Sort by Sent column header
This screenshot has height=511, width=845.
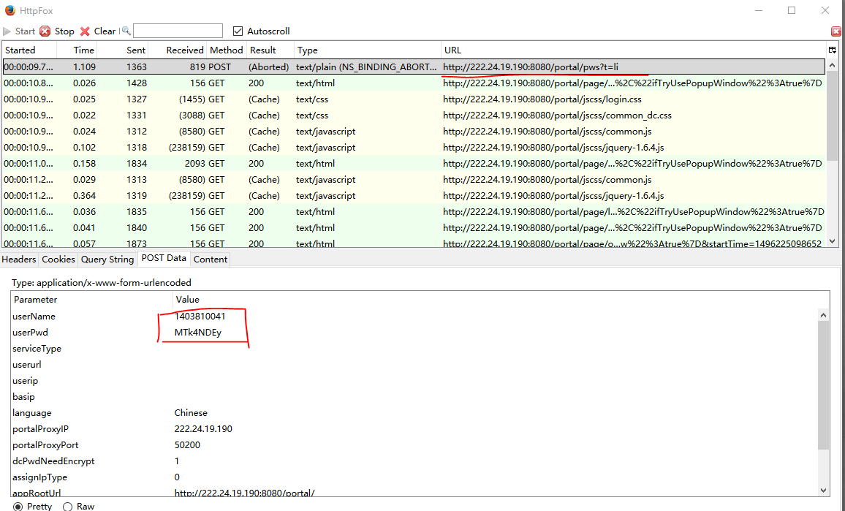pyautogui.click(x=122, y=50)
